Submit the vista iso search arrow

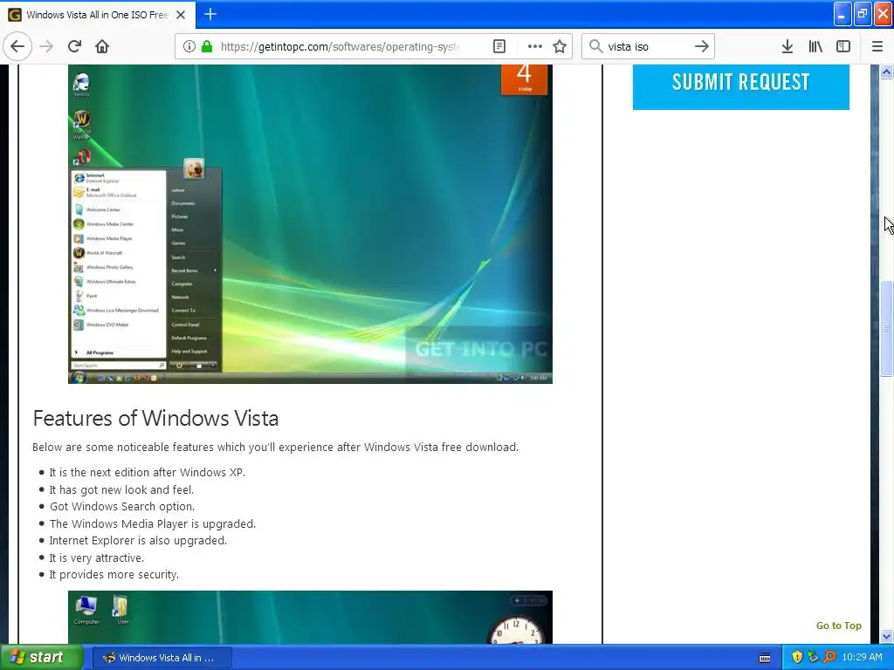702,46
